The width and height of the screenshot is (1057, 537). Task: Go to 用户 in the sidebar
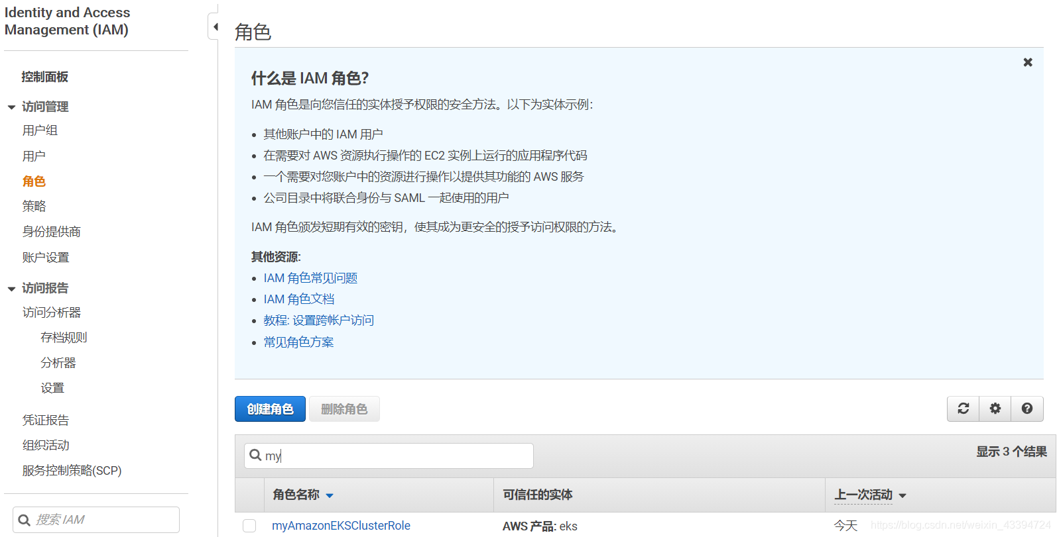coord(34,156)
